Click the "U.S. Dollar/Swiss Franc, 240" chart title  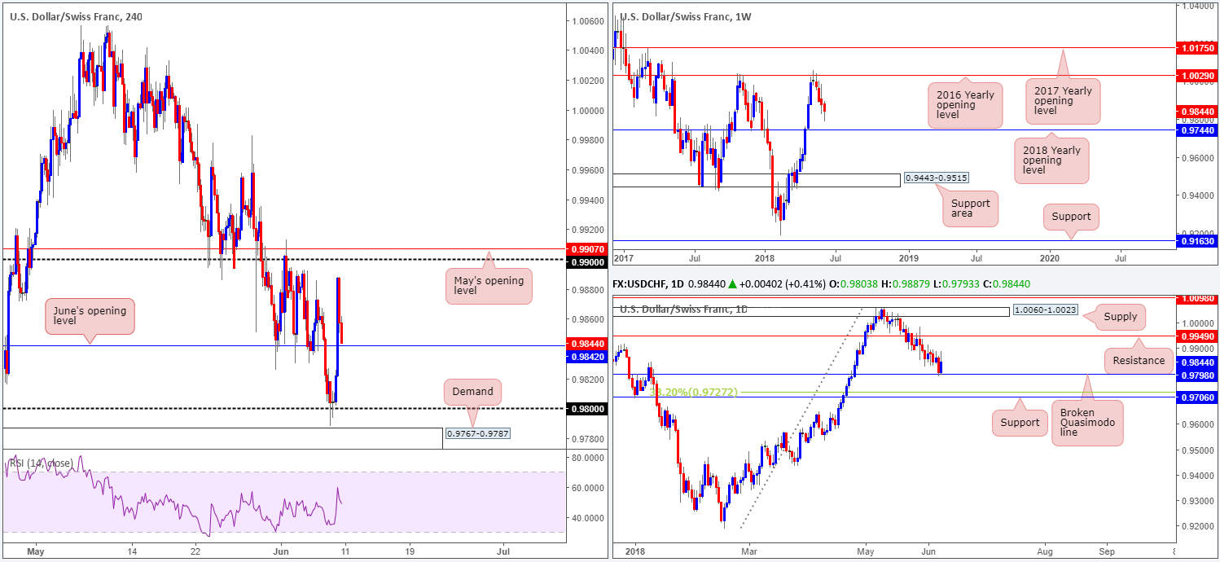click(x=76, y=15)
